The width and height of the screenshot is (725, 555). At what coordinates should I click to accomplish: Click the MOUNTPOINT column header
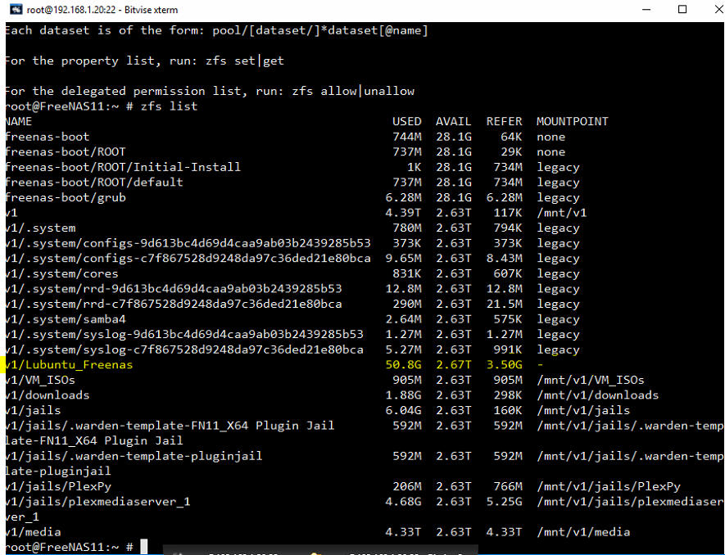click(573, 121)
